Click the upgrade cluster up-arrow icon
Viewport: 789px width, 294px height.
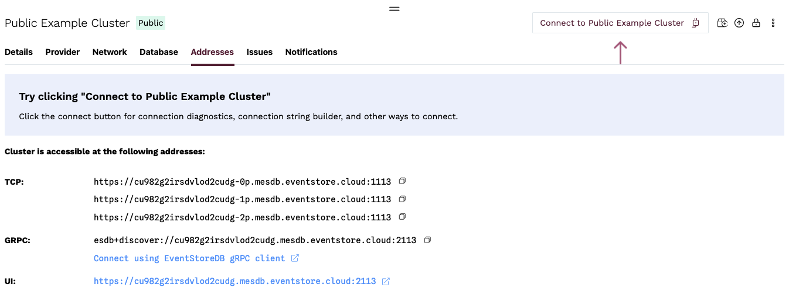739,23
